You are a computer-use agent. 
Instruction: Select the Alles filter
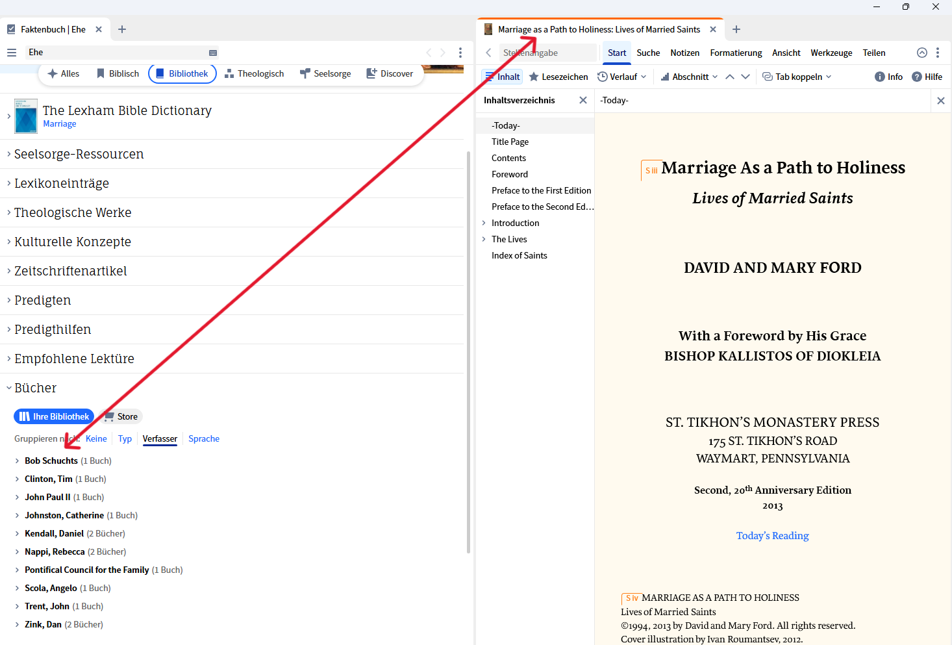pyautogui.click(x=64, y=73)
